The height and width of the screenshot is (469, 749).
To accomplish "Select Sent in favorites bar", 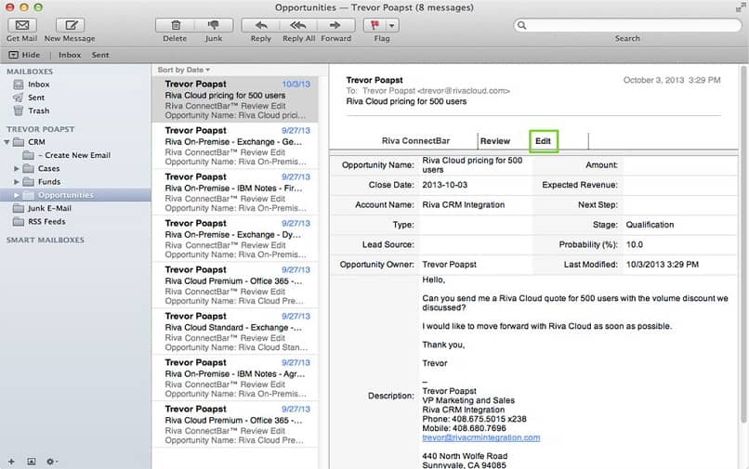I will point(100,55).
